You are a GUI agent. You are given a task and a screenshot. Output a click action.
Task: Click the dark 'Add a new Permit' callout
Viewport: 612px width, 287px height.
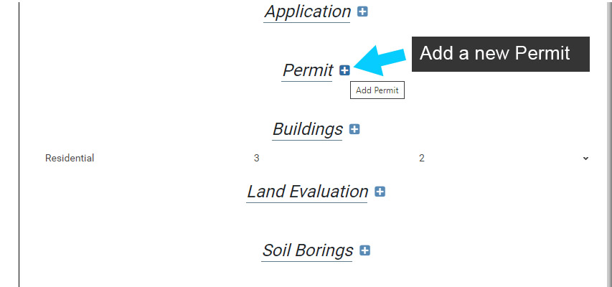[499, 54]
